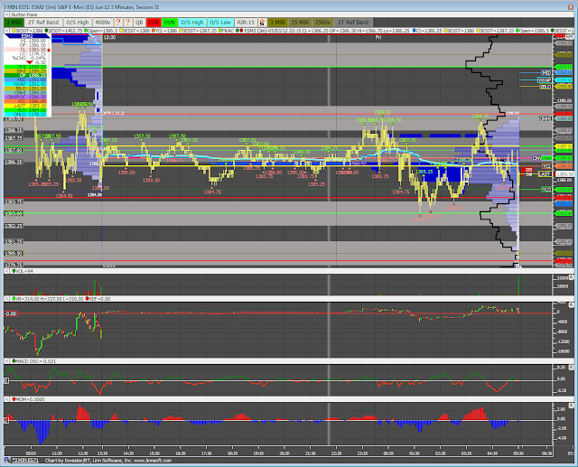578x467 pixels.
Task: Click the scale button on VOL pane axis
Action: point(572,276)
